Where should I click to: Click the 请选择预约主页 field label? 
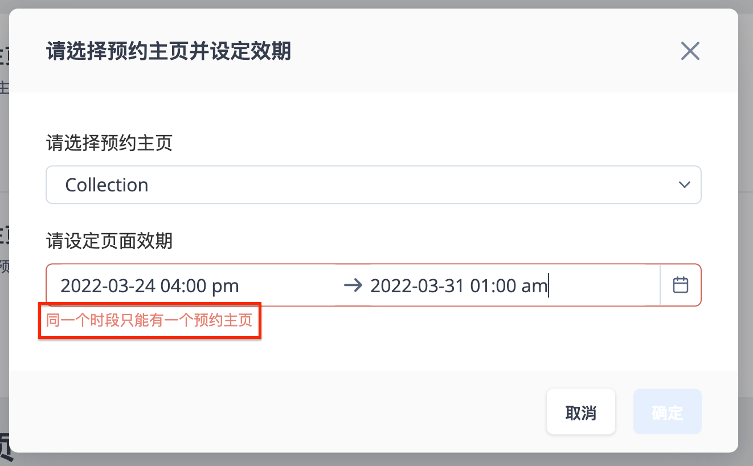(109, 143)
